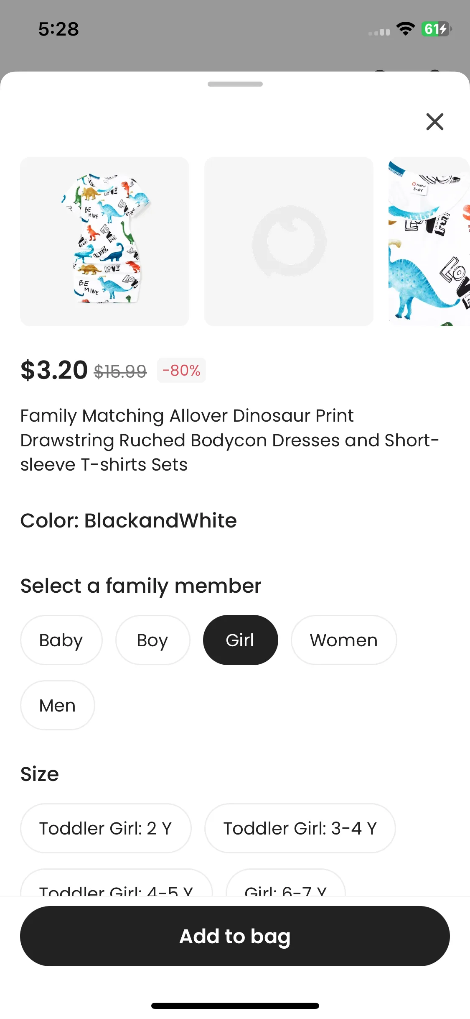
Task: Close the product options sheet
Action: [x=434, y=122]
